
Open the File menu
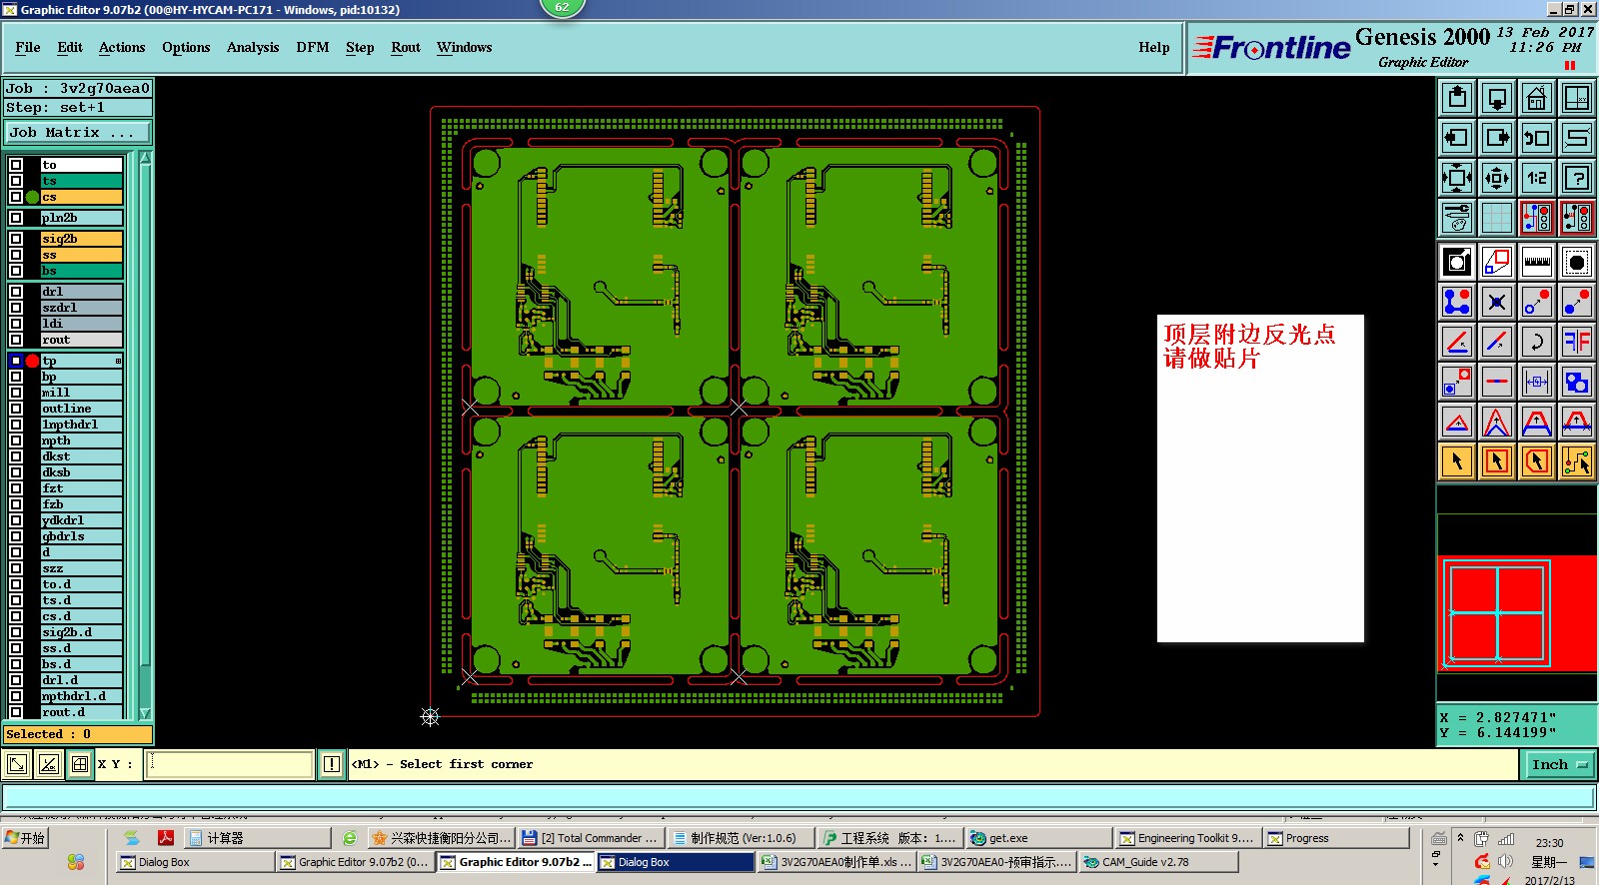click(x=28, y=47)
